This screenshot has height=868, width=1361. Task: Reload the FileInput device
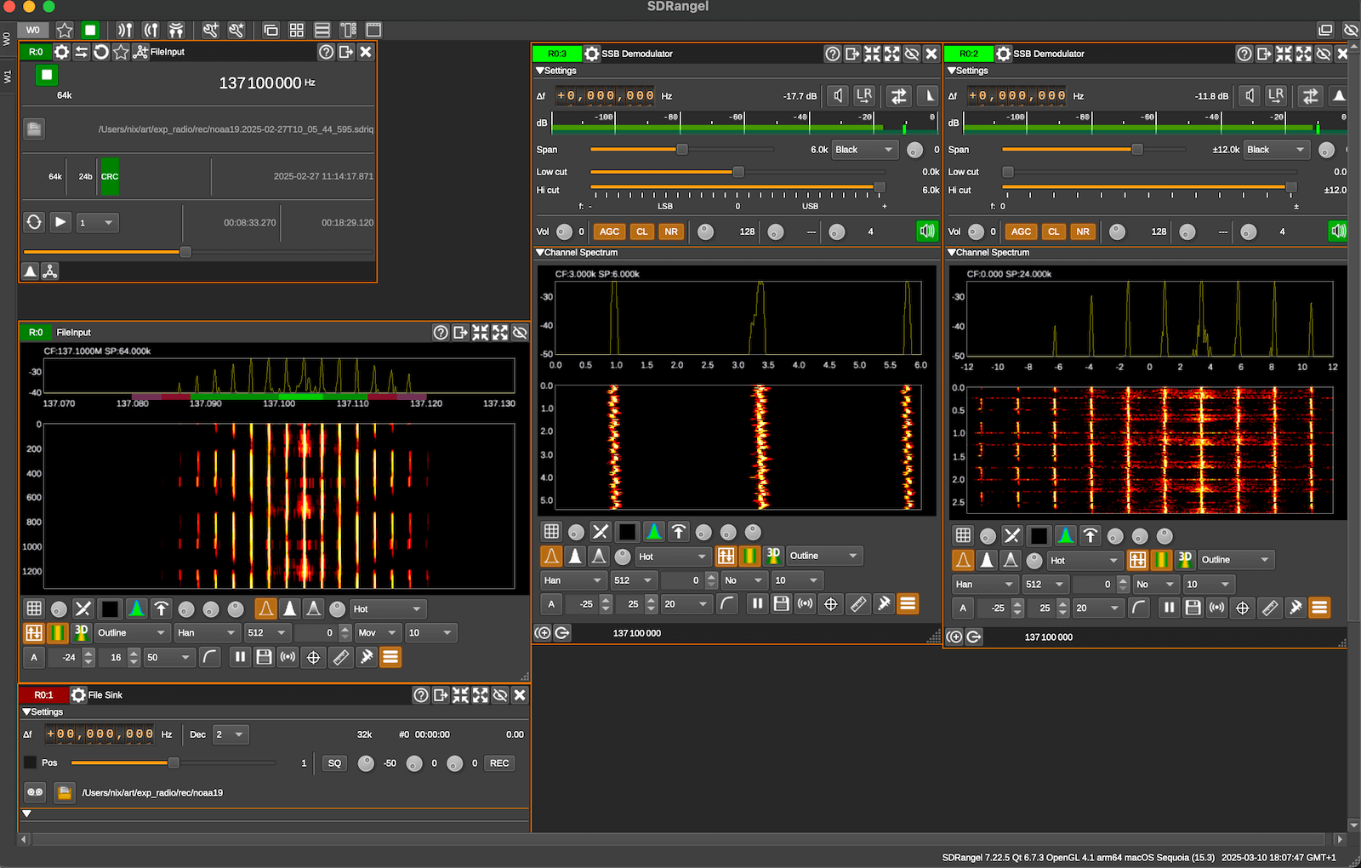coord(101,52)
